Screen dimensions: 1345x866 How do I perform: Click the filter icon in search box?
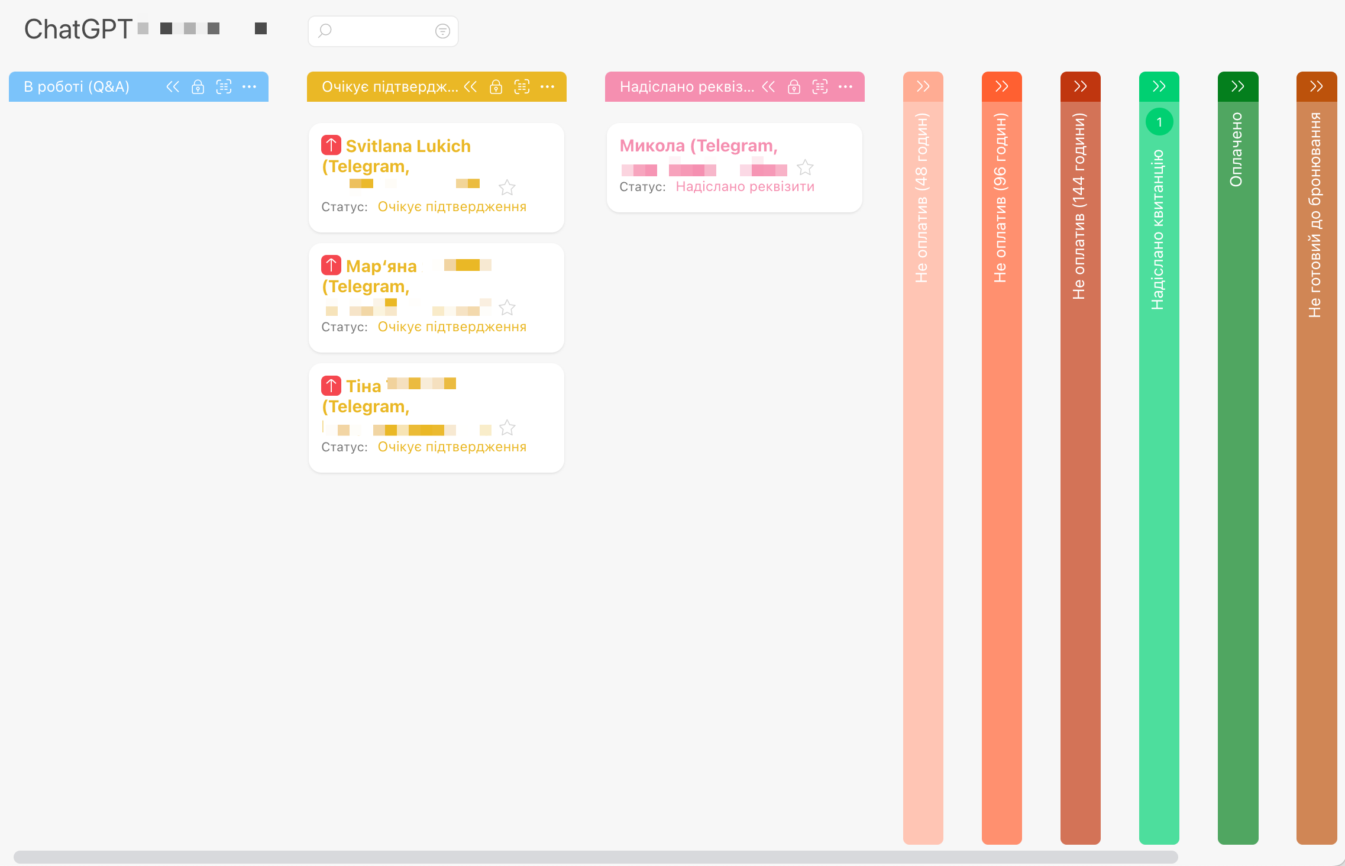tap(442, 31)
